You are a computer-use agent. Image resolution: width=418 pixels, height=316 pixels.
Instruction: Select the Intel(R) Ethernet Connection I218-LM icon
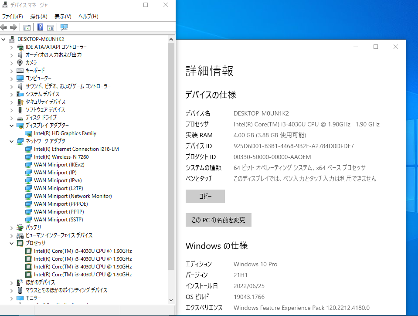pos(28,149)
